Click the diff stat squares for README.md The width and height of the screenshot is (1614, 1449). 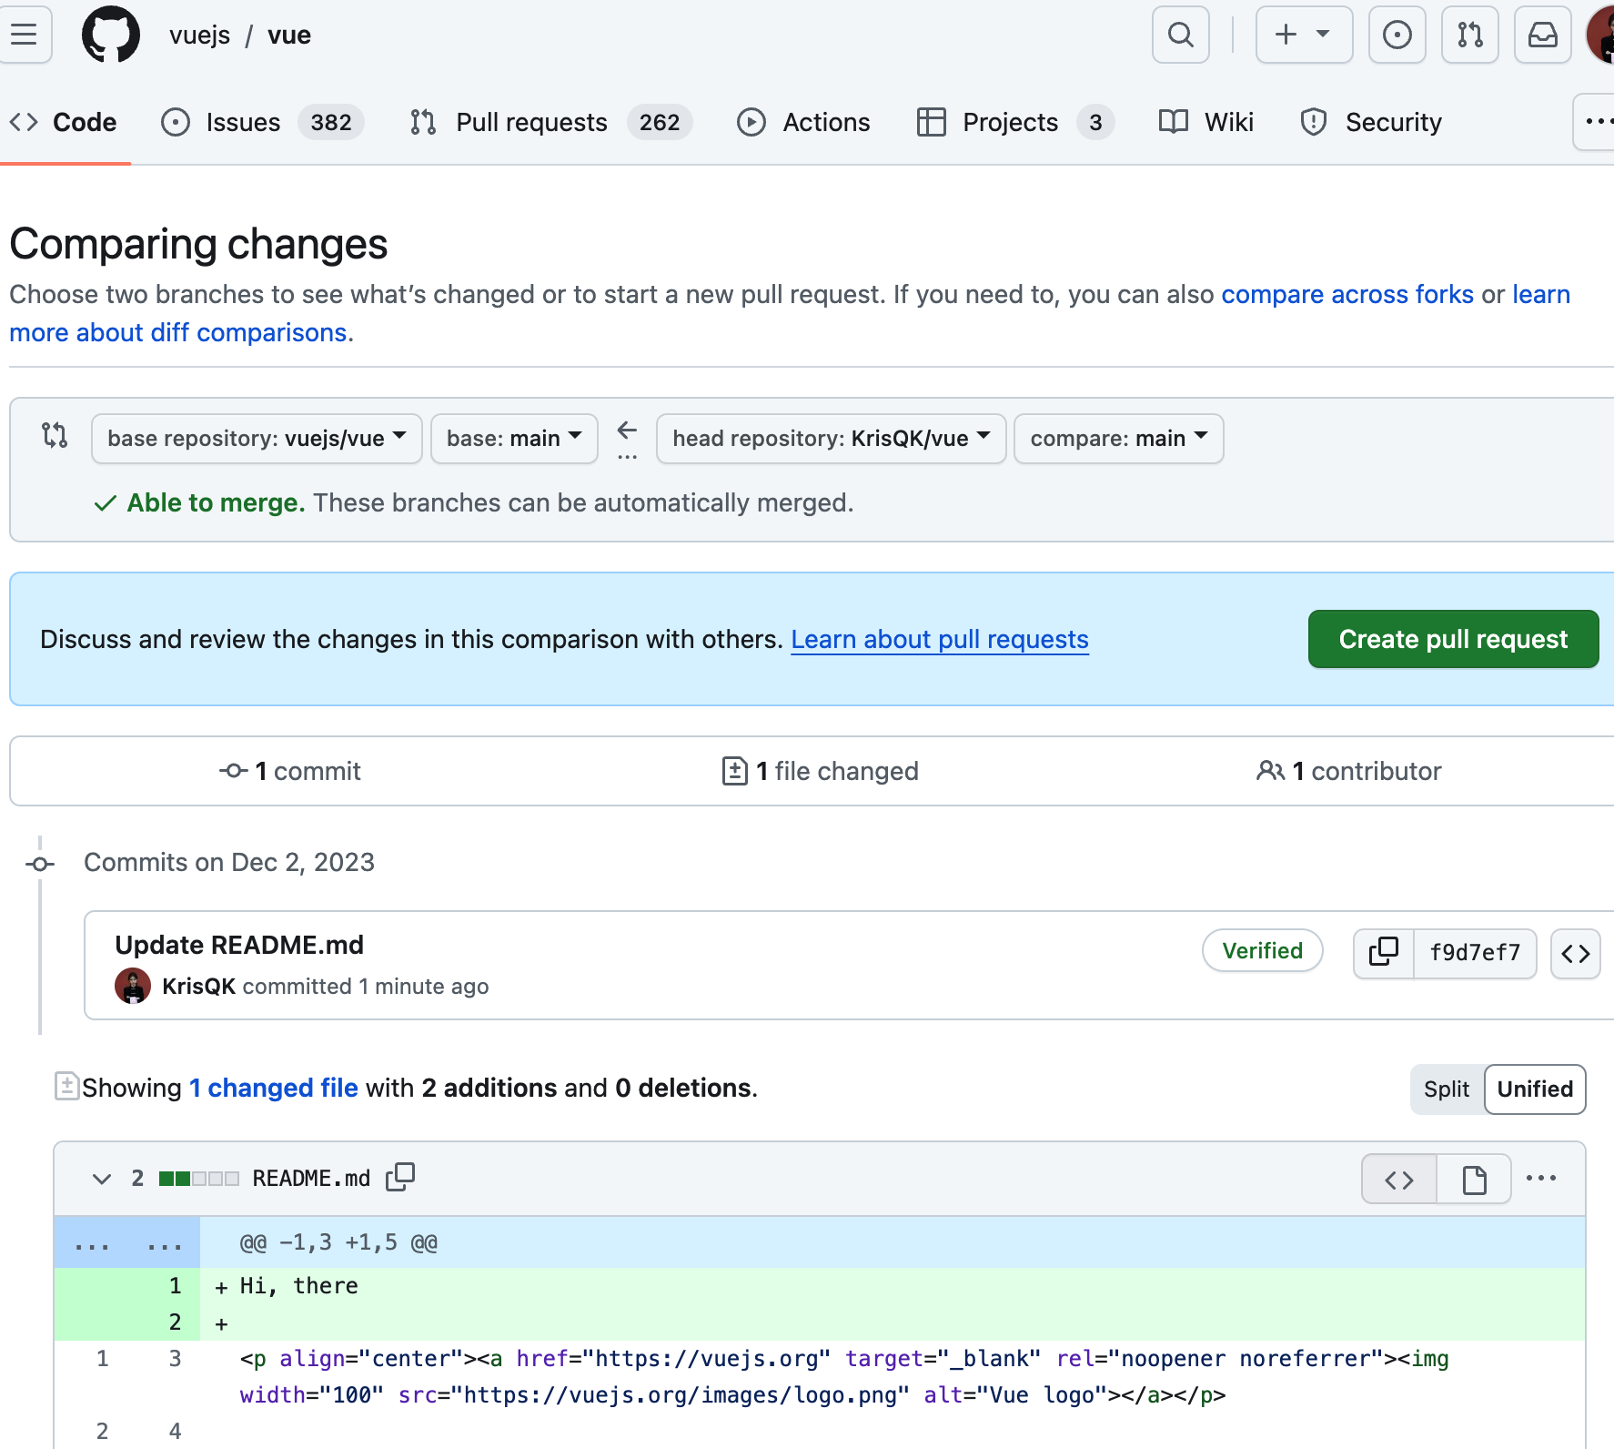pyautogui.click(x=199, y=1179)
